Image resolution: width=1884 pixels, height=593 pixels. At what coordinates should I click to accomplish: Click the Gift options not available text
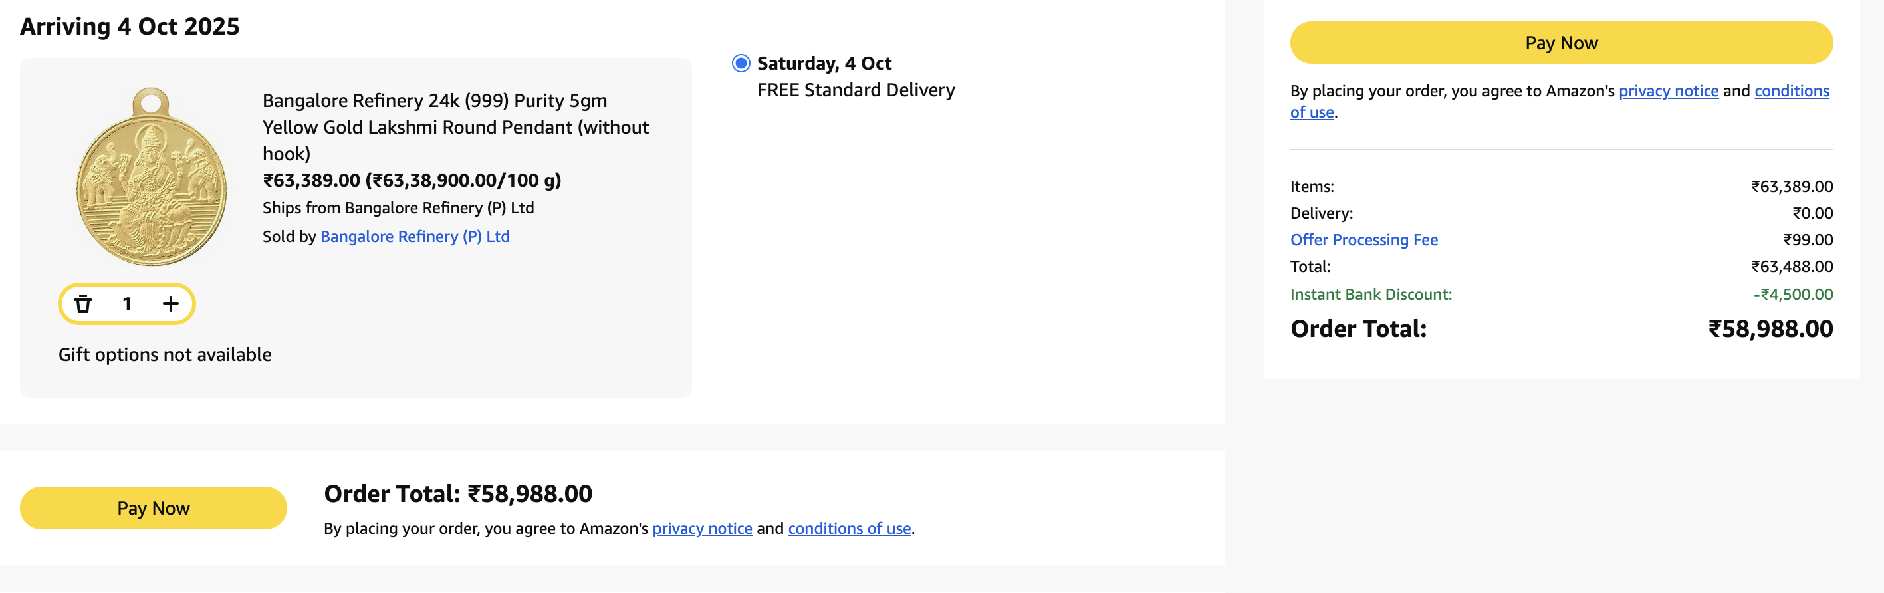coord(165,354)
